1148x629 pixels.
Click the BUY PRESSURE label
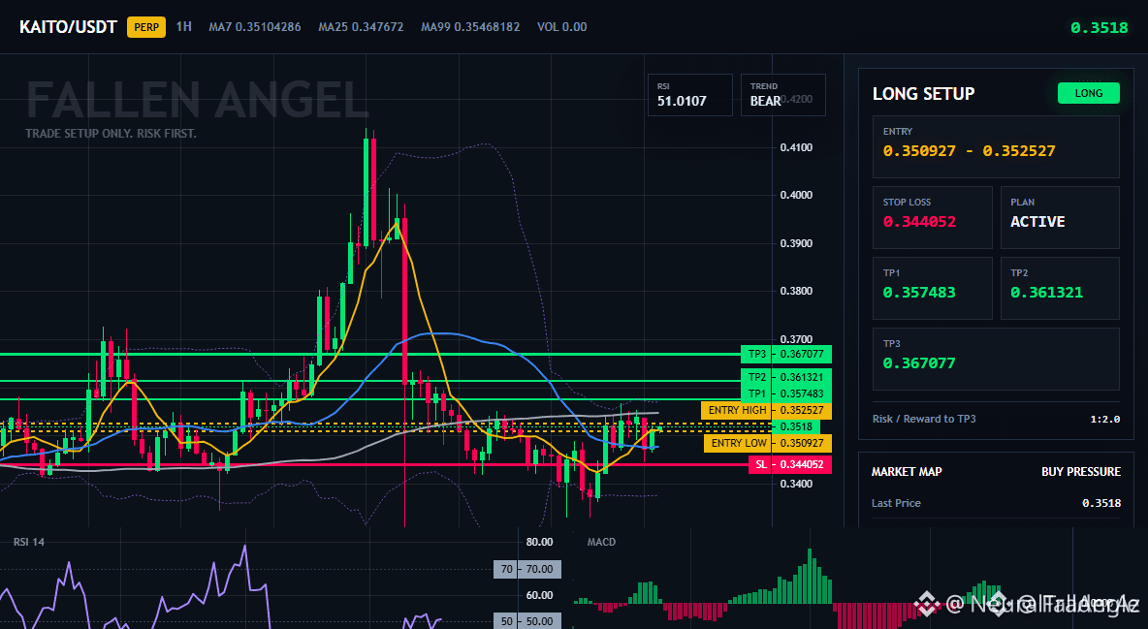pyautogui.click(x=1081, y=472)
